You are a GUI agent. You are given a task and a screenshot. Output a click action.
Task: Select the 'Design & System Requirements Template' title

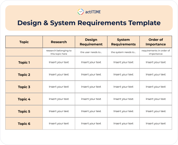(x=89, y=23)
